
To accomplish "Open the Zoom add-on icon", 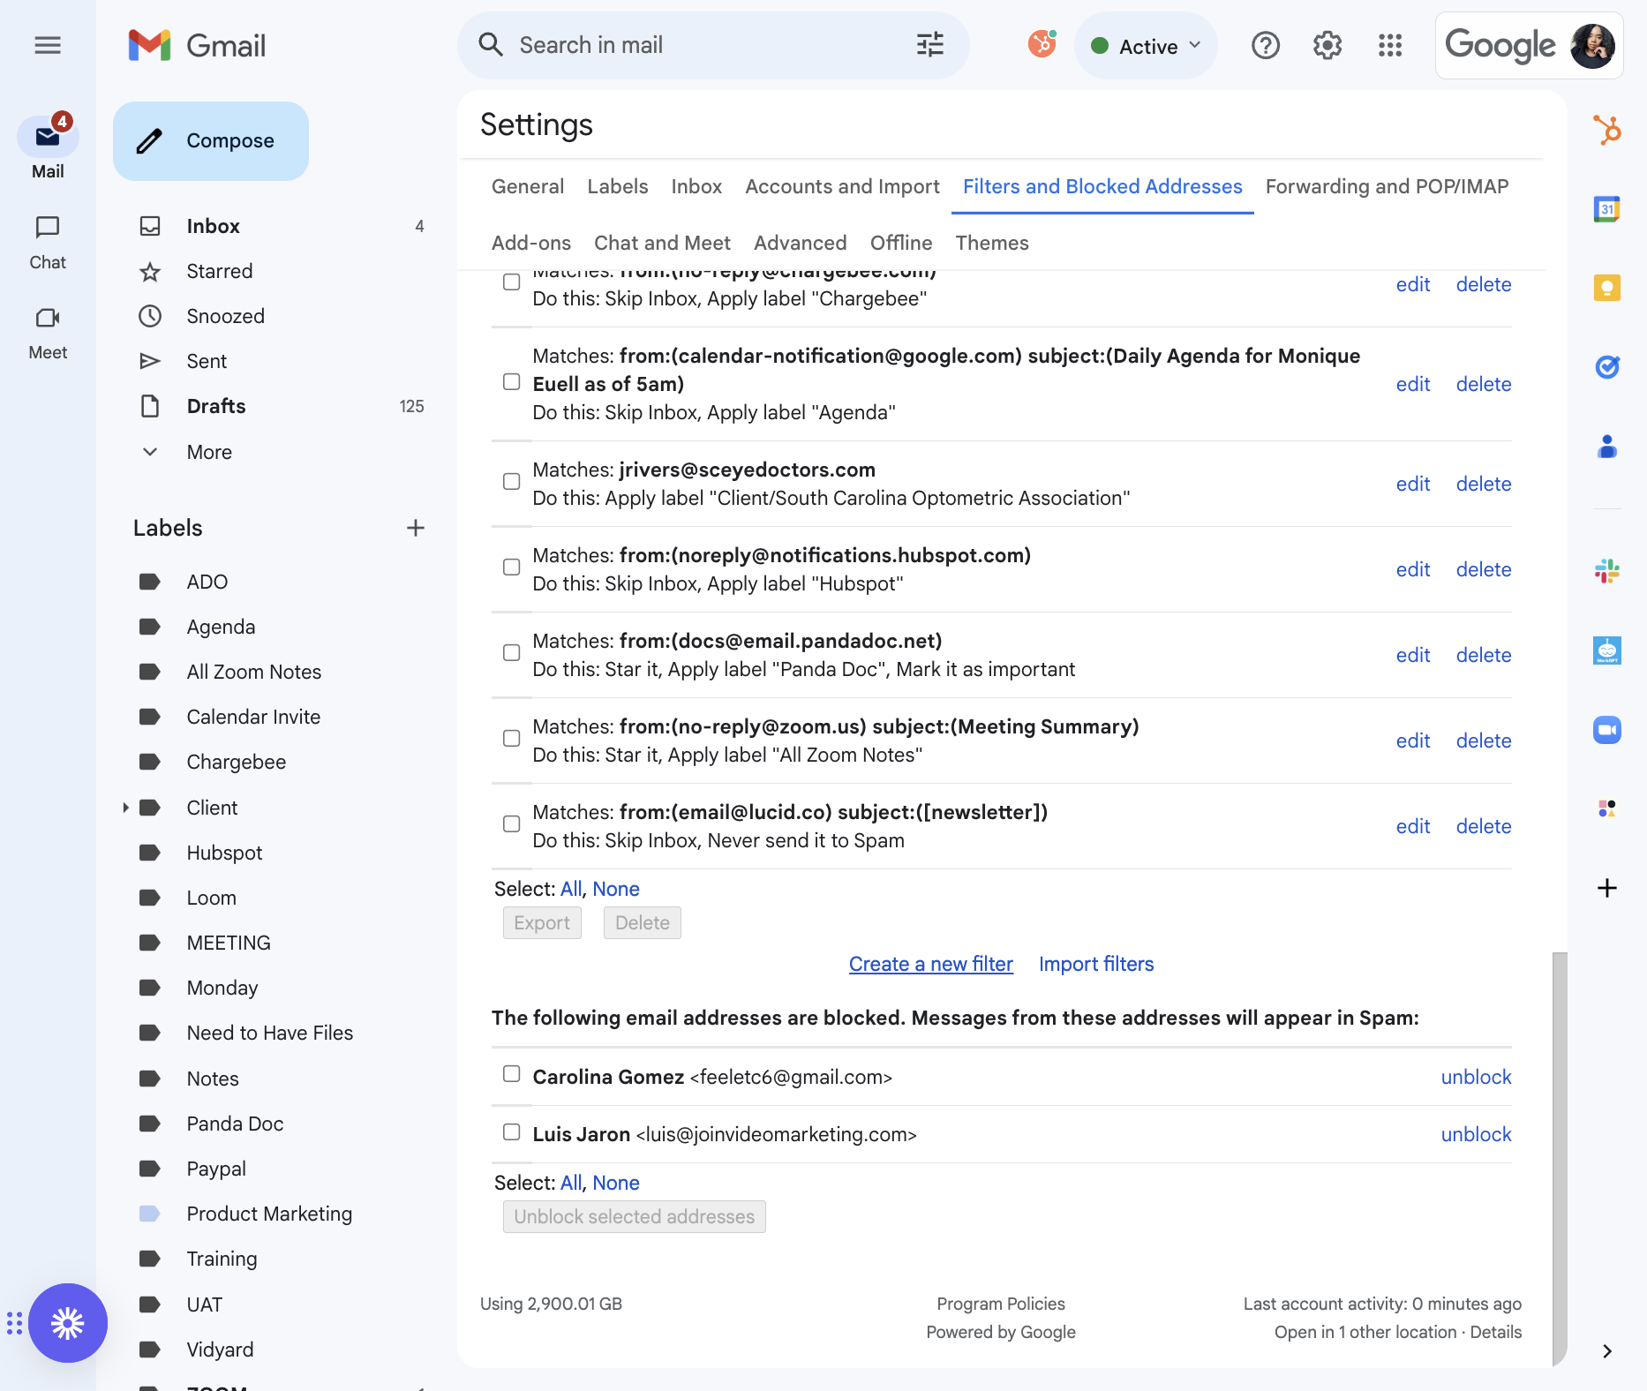I will 1606,729.
